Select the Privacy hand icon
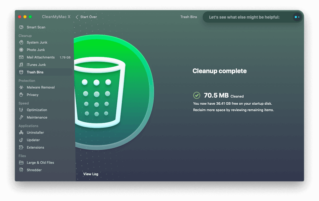The image size is (319, 201). click(21, 95)
